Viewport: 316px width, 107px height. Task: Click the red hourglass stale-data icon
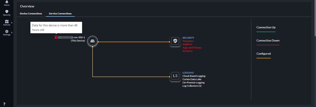56,37
